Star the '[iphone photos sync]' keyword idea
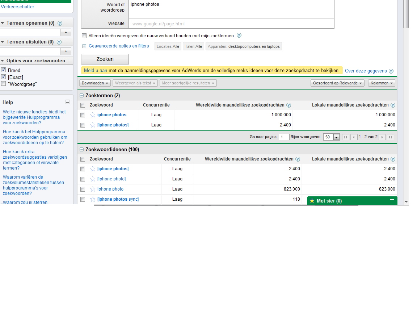This screenshot has width=417, height=313. click(x=93, y=199)
